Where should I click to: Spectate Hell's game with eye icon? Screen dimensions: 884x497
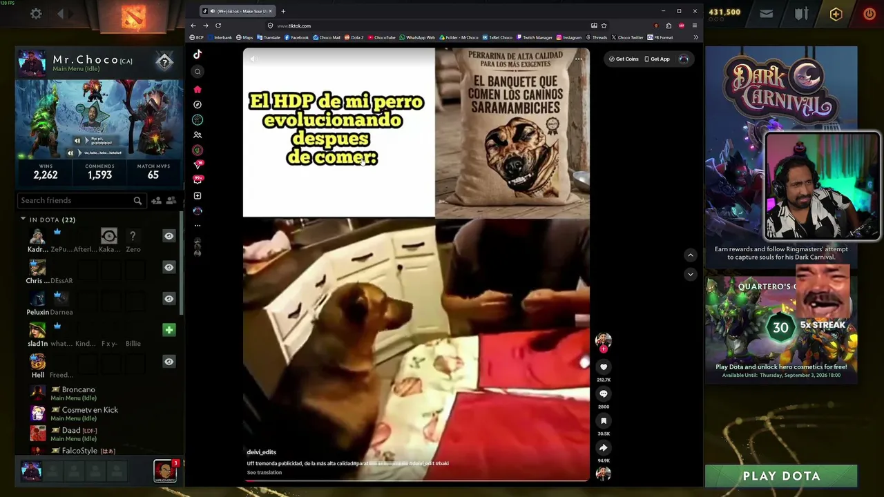coord(169,362)
